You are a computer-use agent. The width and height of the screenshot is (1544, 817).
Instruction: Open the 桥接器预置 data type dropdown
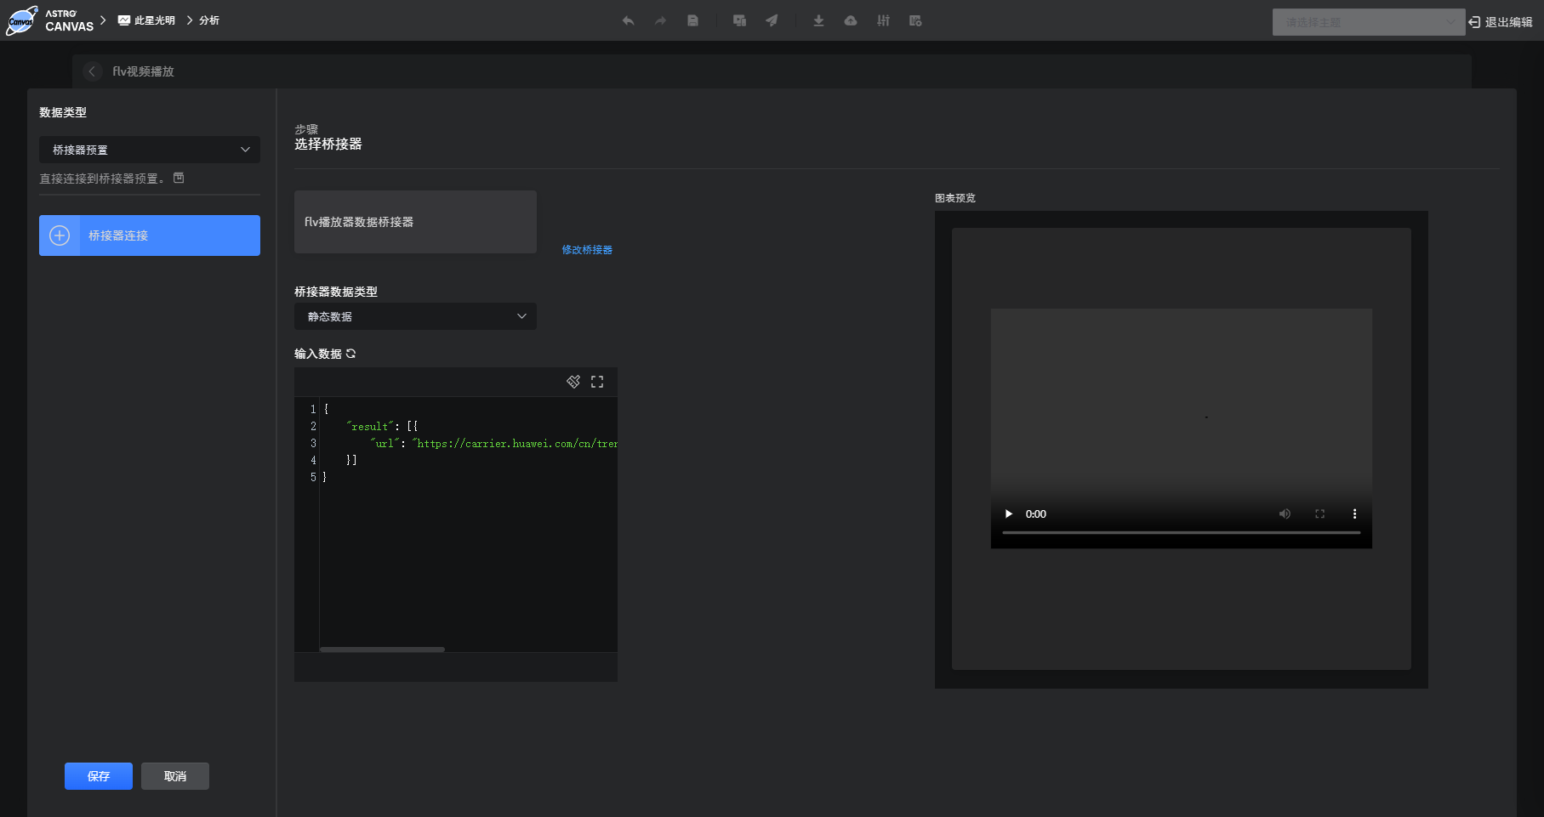(x=150, y=150)
